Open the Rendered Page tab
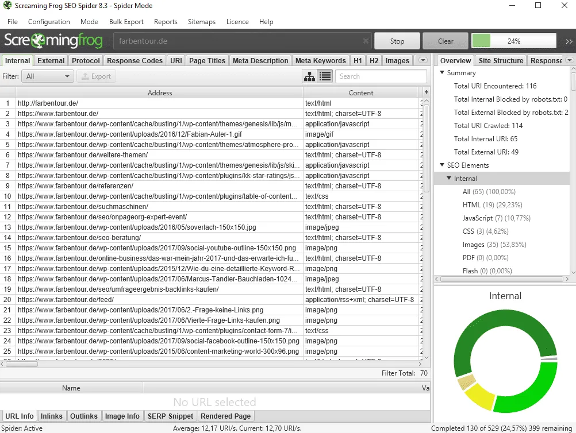Screen dimensions: 576x433 [225, 416]
